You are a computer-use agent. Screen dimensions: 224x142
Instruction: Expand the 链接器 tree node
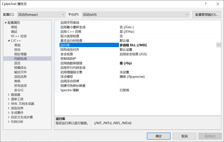[9, 95]
